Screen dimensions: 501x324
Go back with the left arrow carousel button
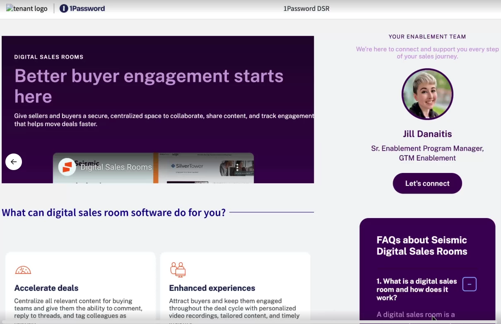(14, 162)
